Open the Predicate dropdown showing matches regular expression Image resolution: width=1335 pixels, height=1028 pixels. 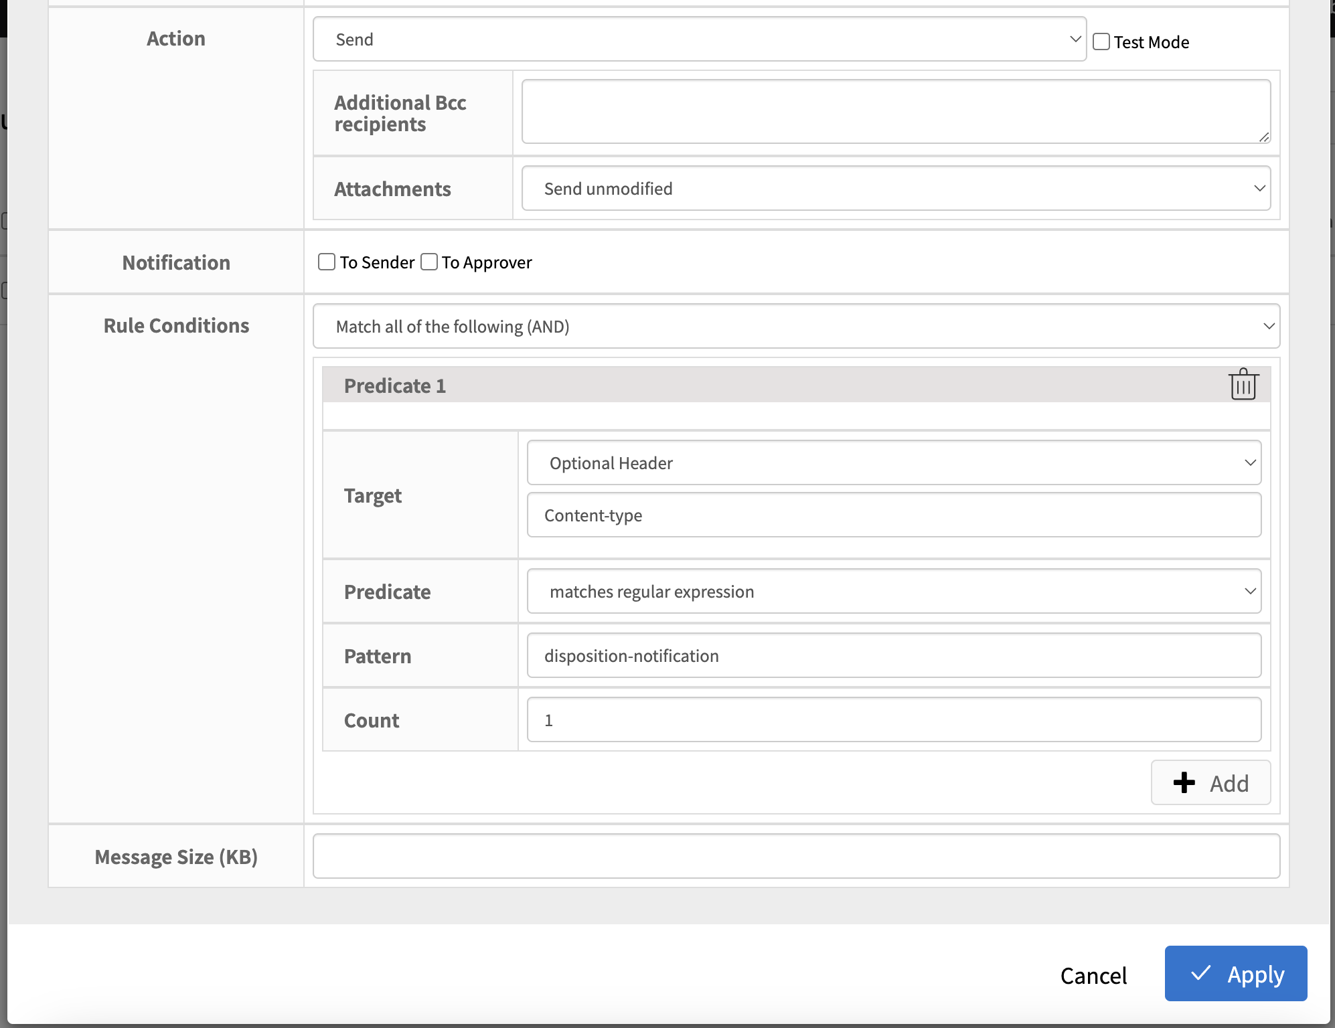click(x=894, y=591)
